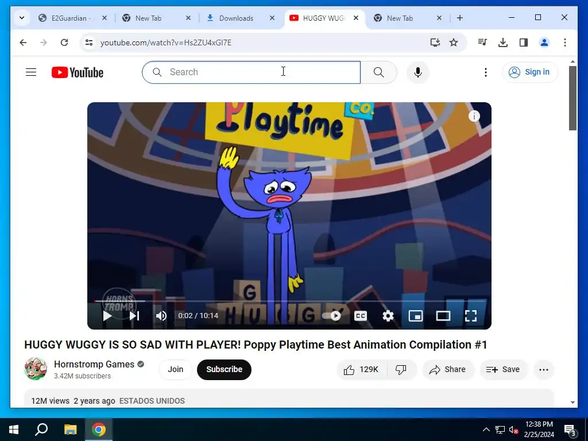Open the Chrome profile avatar
The height and width of the screenshot is (441, 588).
(544, 42)
